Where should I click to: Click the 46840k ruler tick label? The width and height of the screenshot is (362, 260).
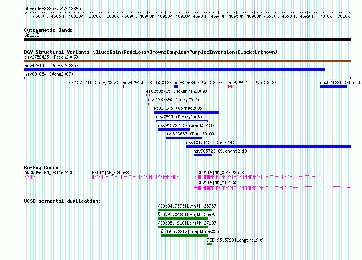(x=40, y=17)
